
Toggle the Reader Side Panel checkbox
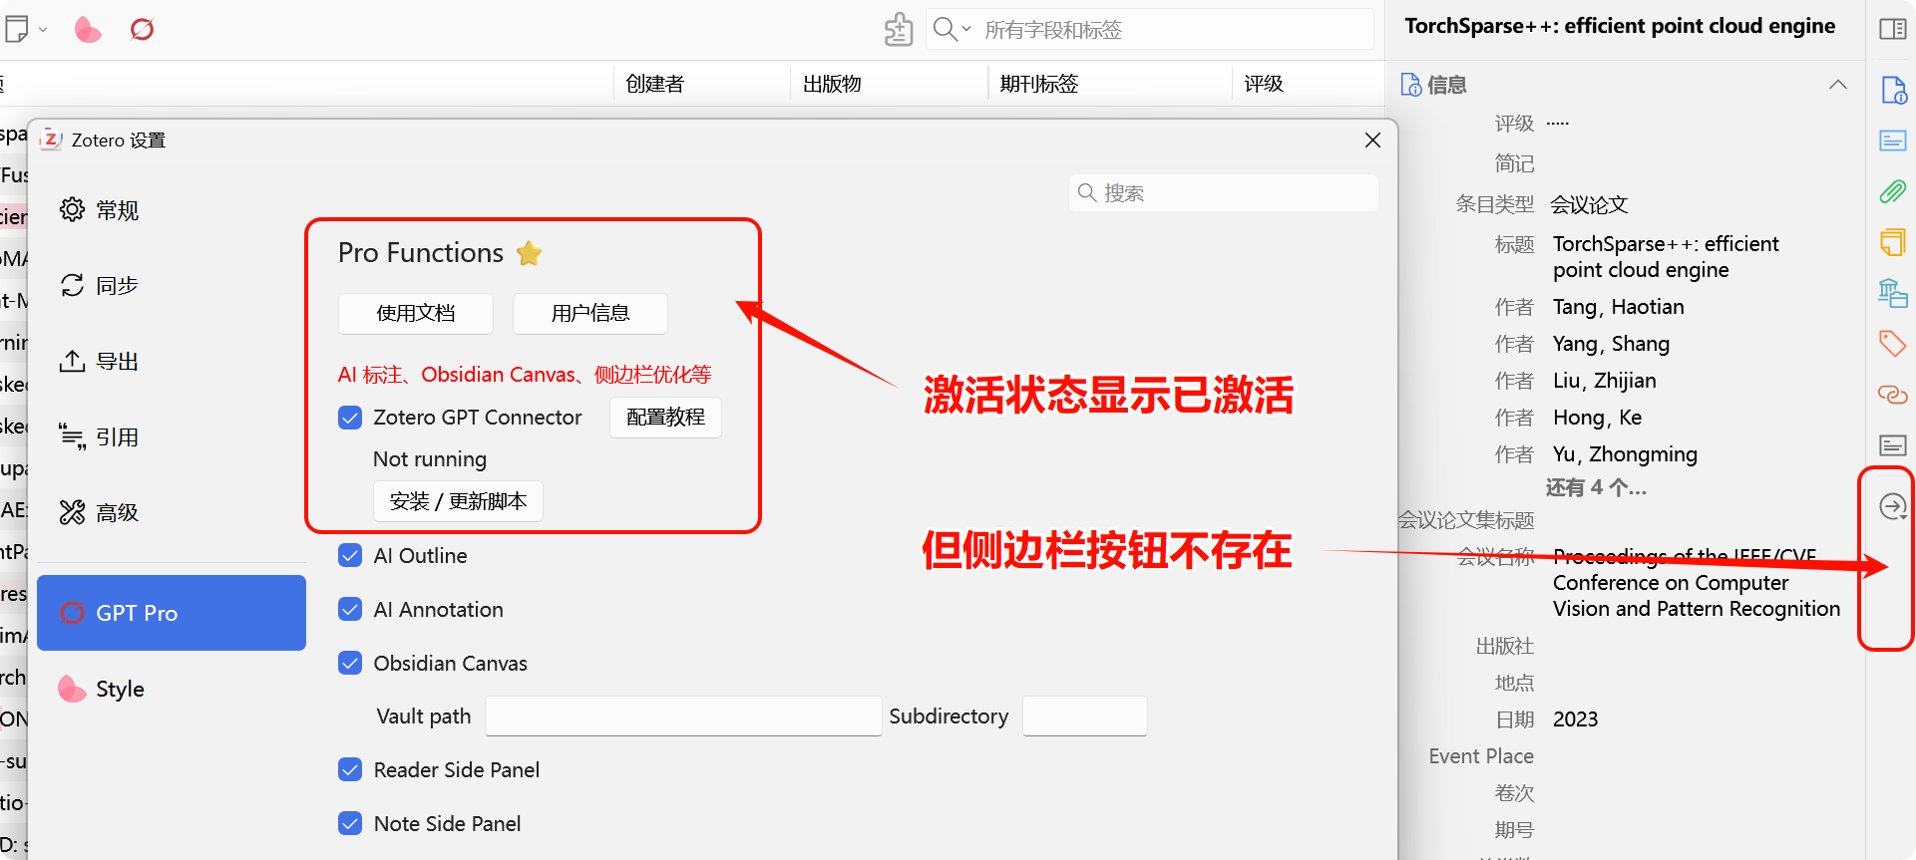pos(350,769)
